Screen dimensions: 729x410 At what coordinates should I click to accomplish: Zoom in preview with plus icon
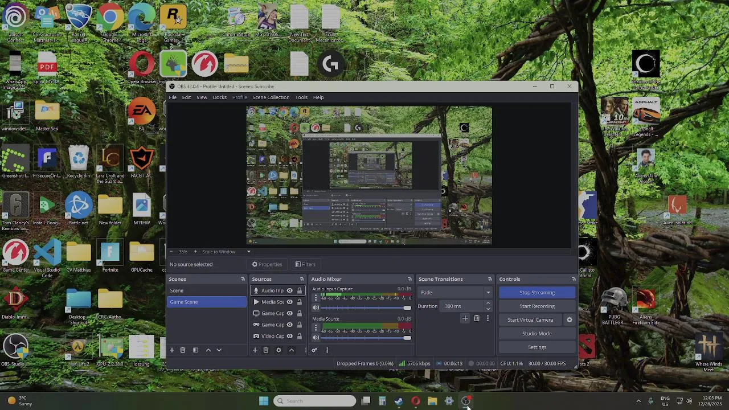pos(195,252)
